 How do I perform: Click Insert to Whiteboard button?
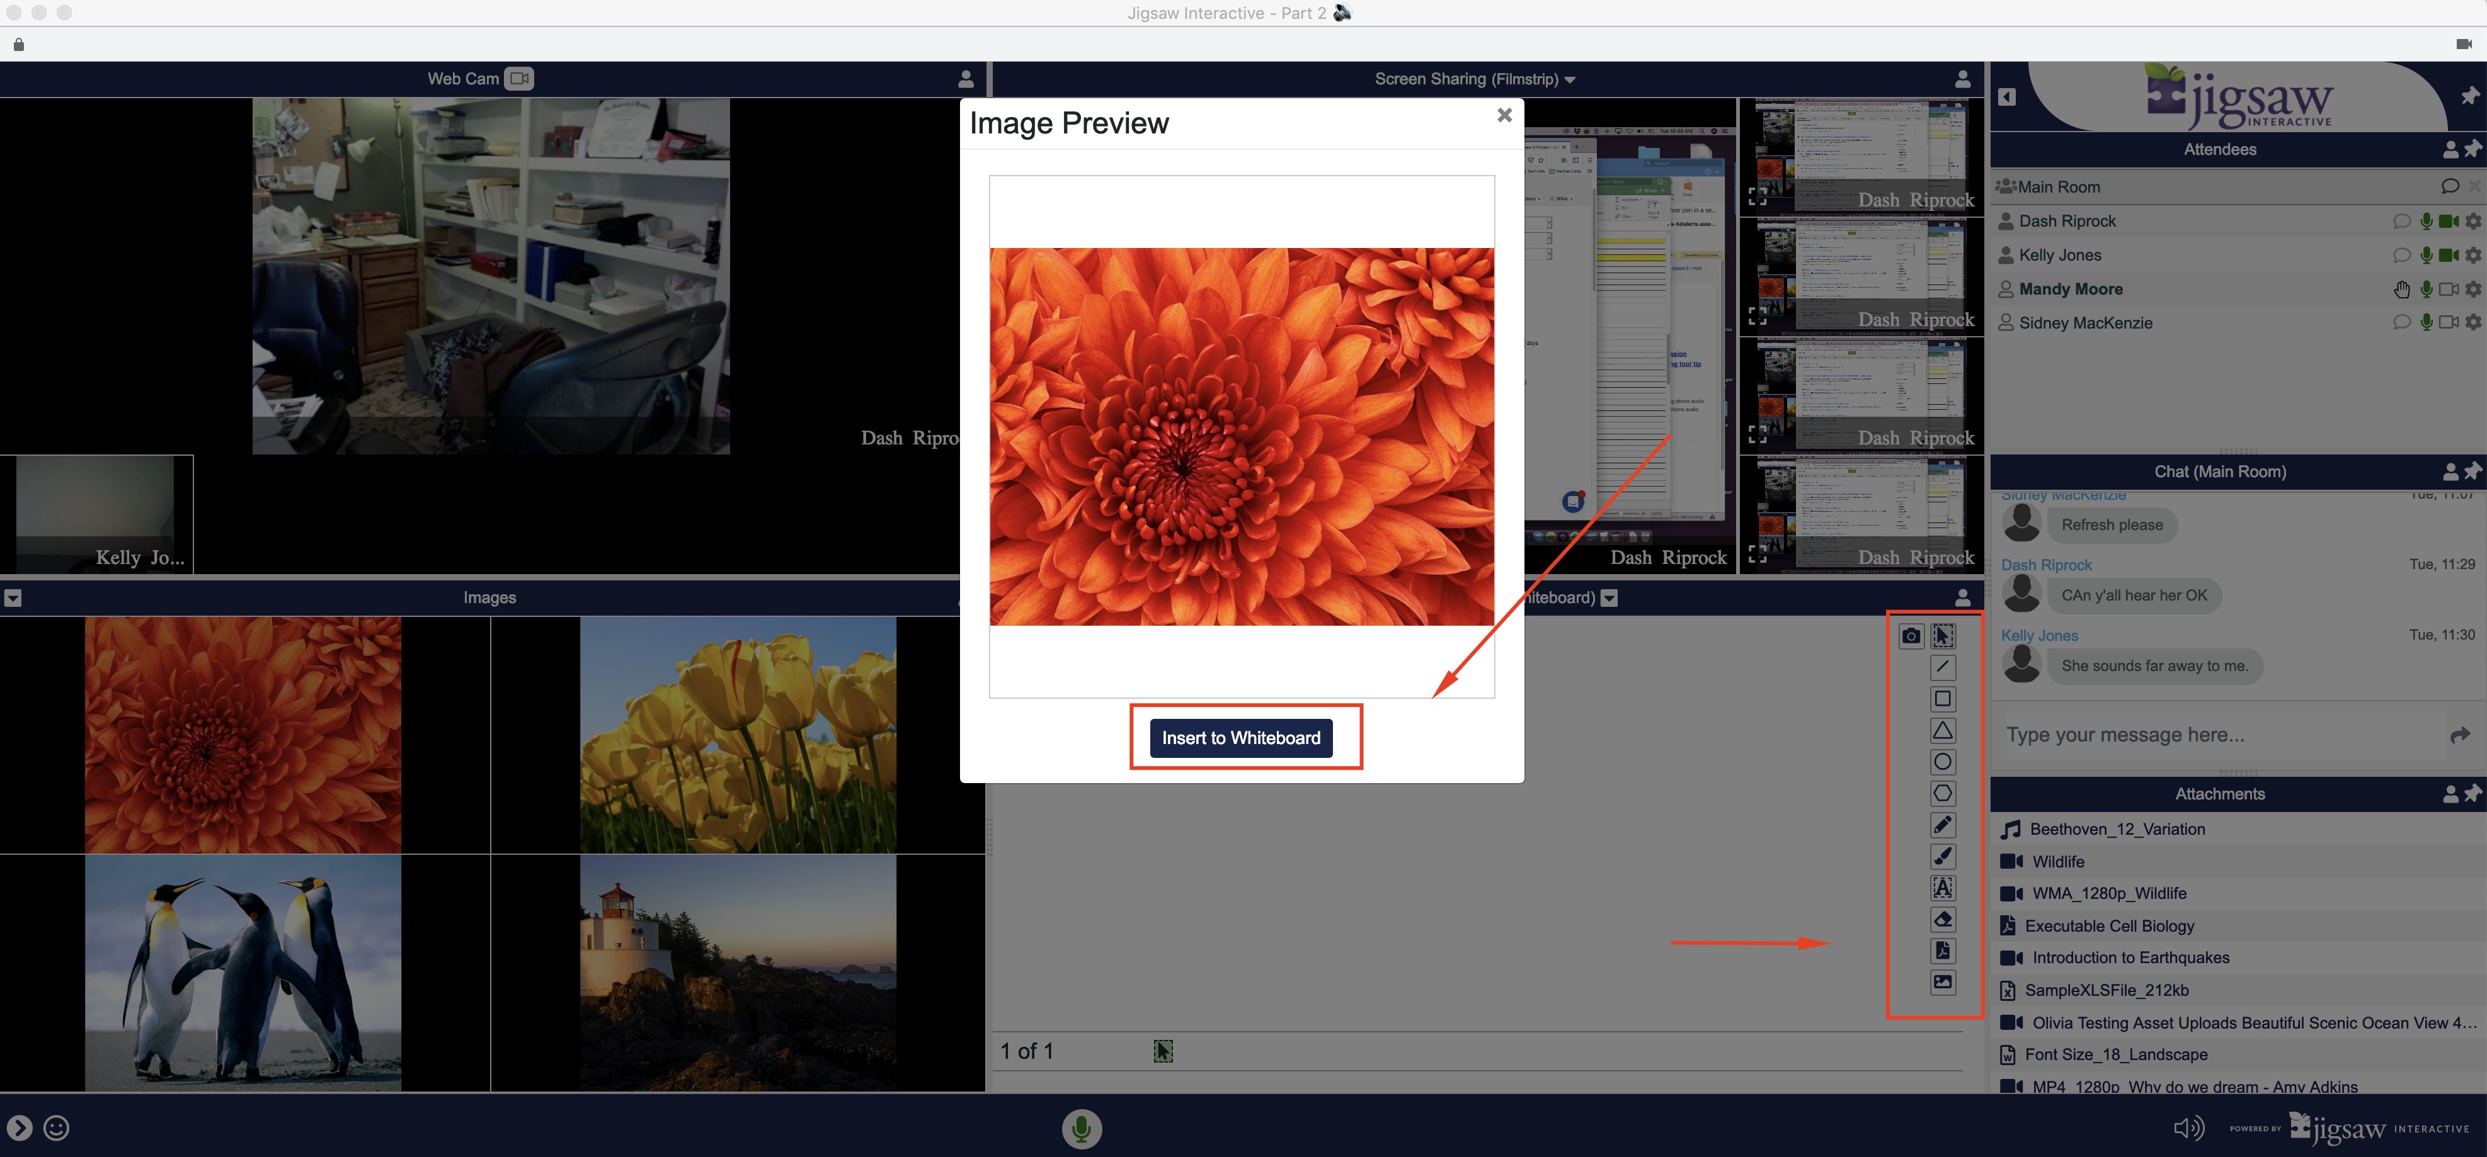tap(1240, 738)
